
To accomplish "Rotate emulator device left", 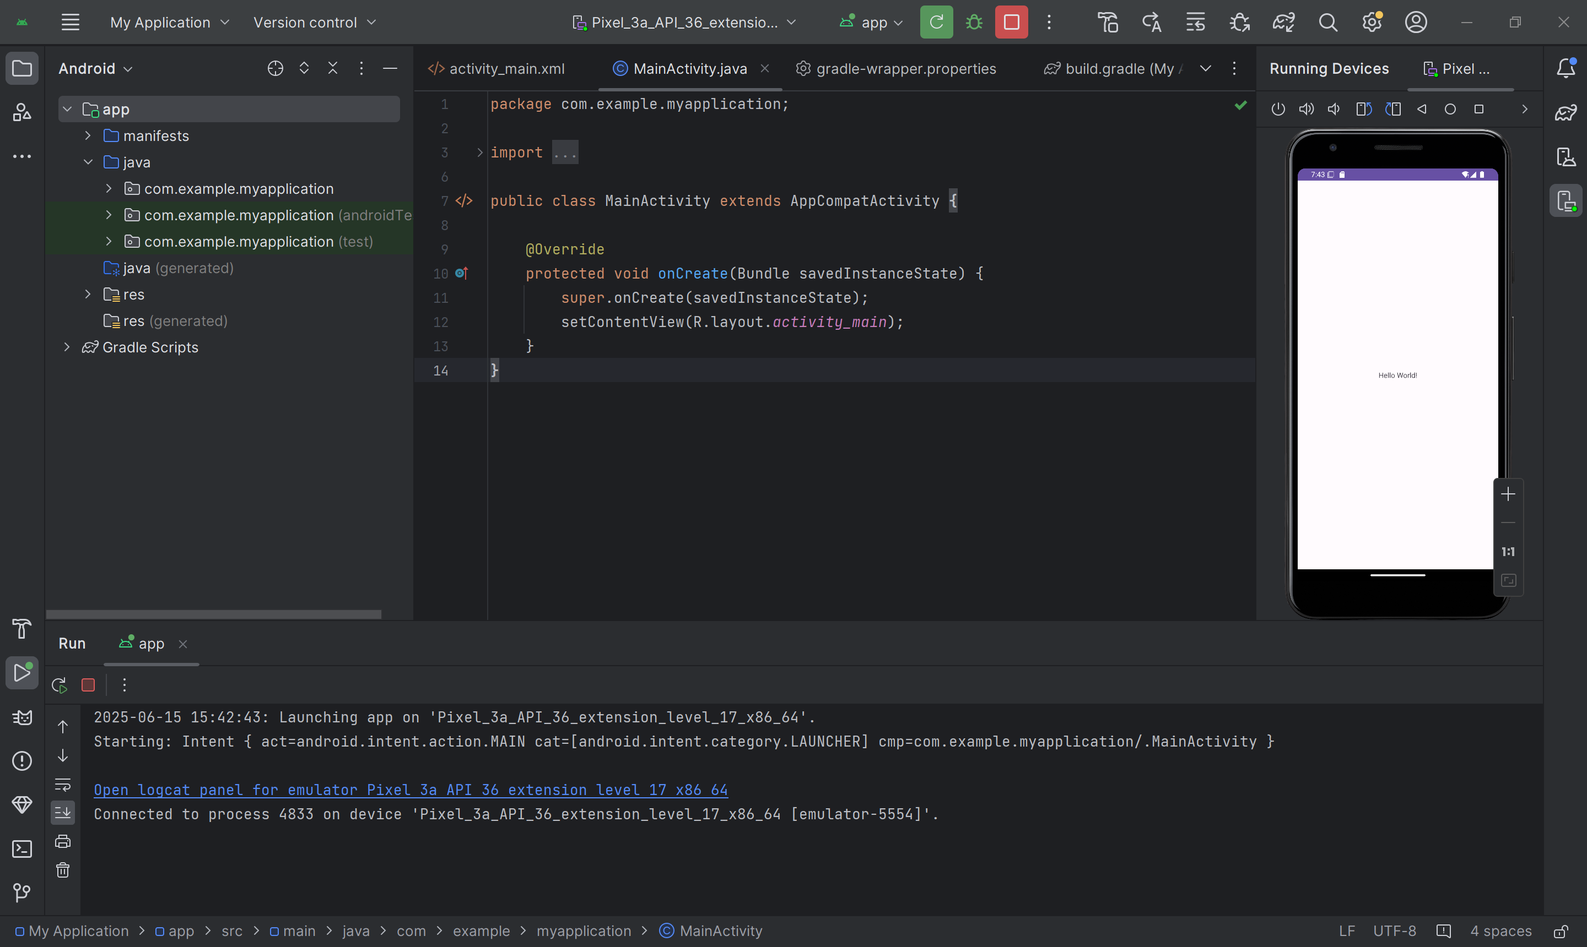I will [1363, 109].
